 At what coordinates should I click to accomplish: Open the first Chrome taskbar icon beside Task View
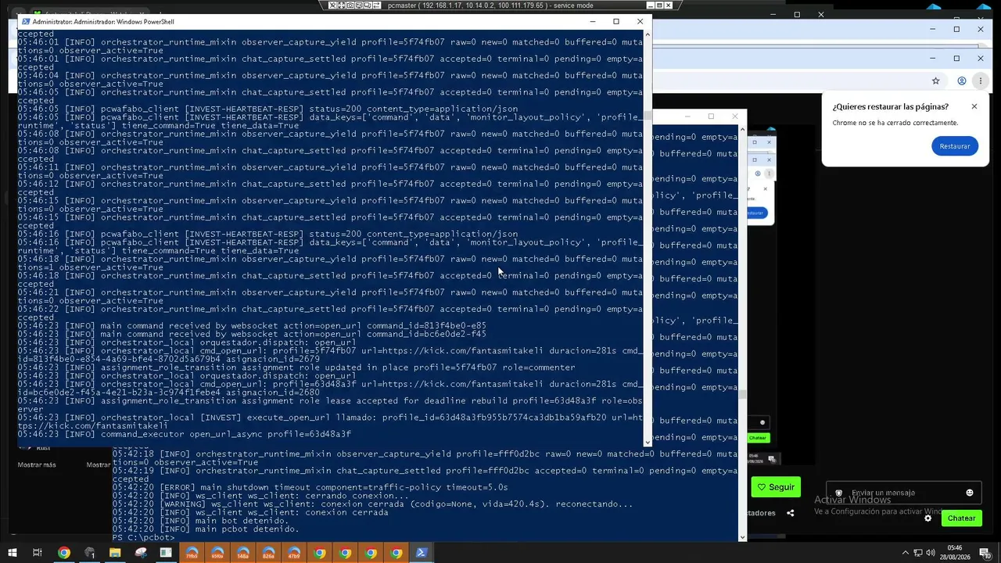tap(64, 553)
